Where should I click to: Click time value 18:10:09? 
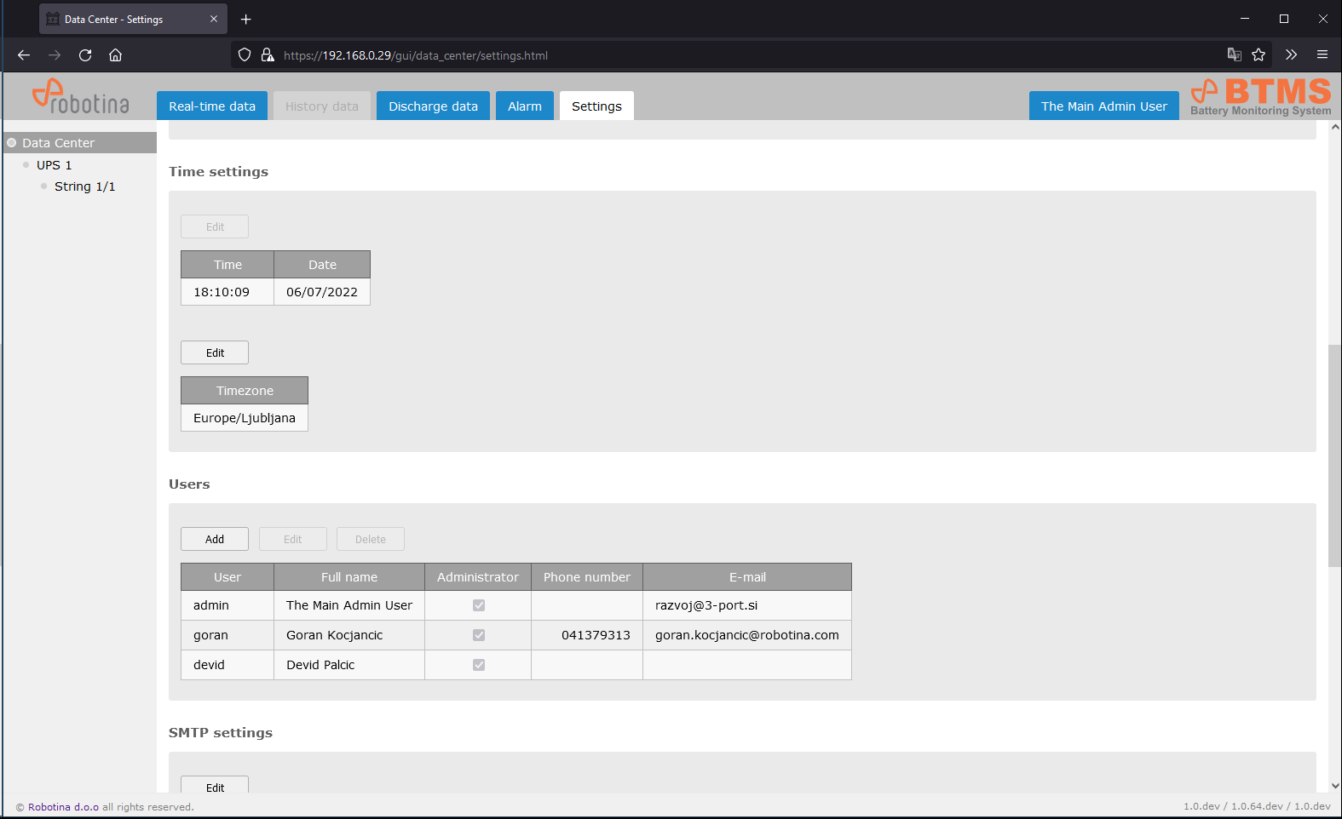click(228, 292)
